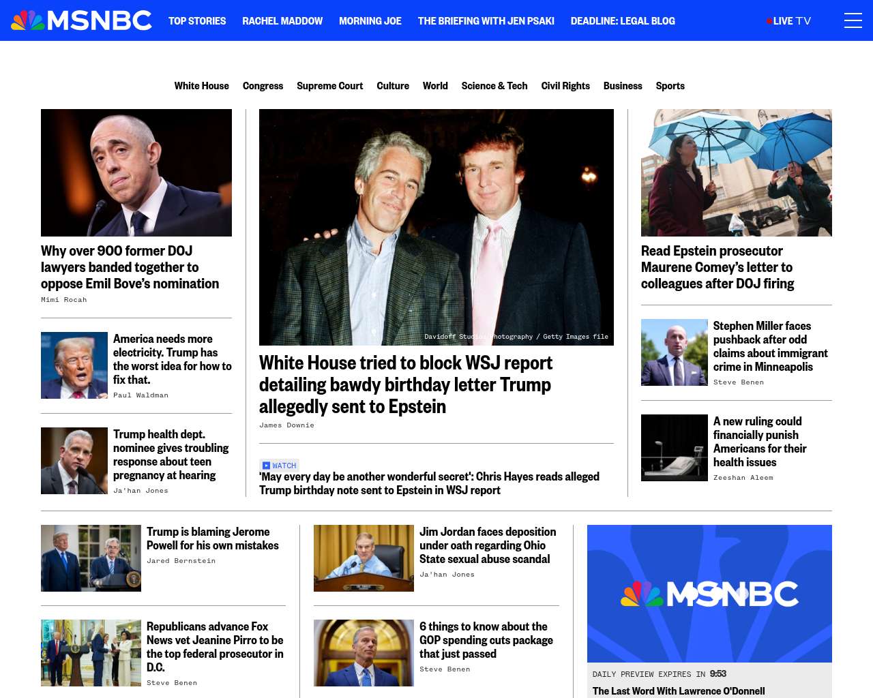Viewport: 873px width, 698px height.
Task: Open The Briefing with Jen Psaki
Action: [486, 21]
